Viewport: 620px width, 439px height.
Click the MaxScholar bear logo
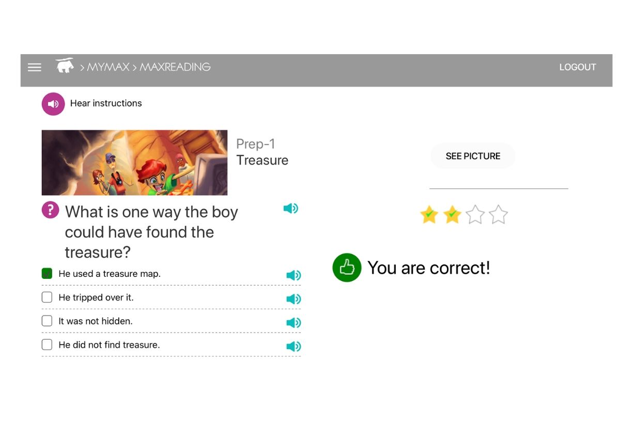point(65,66)
